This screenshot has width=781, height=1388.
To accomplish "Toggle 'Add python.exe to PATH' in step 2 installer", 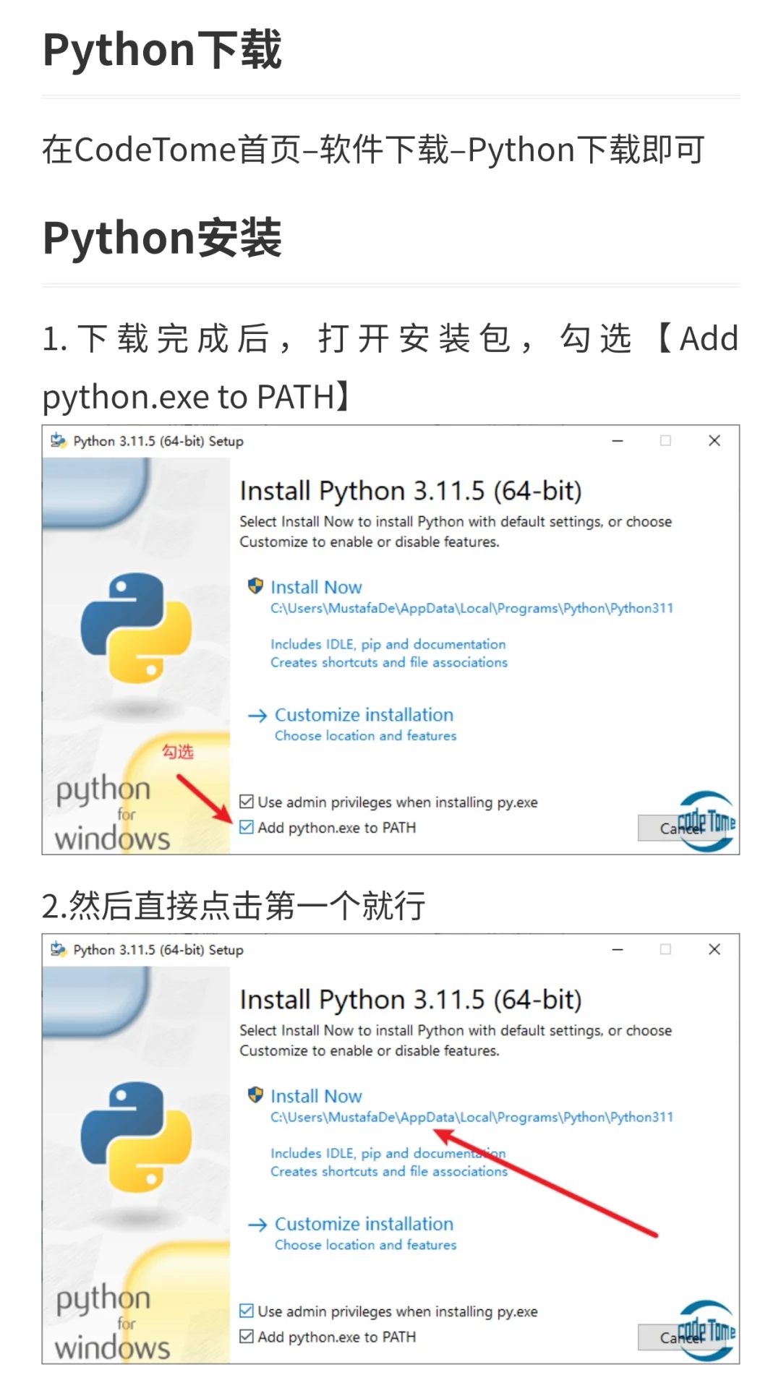I will coord(247,1337).
